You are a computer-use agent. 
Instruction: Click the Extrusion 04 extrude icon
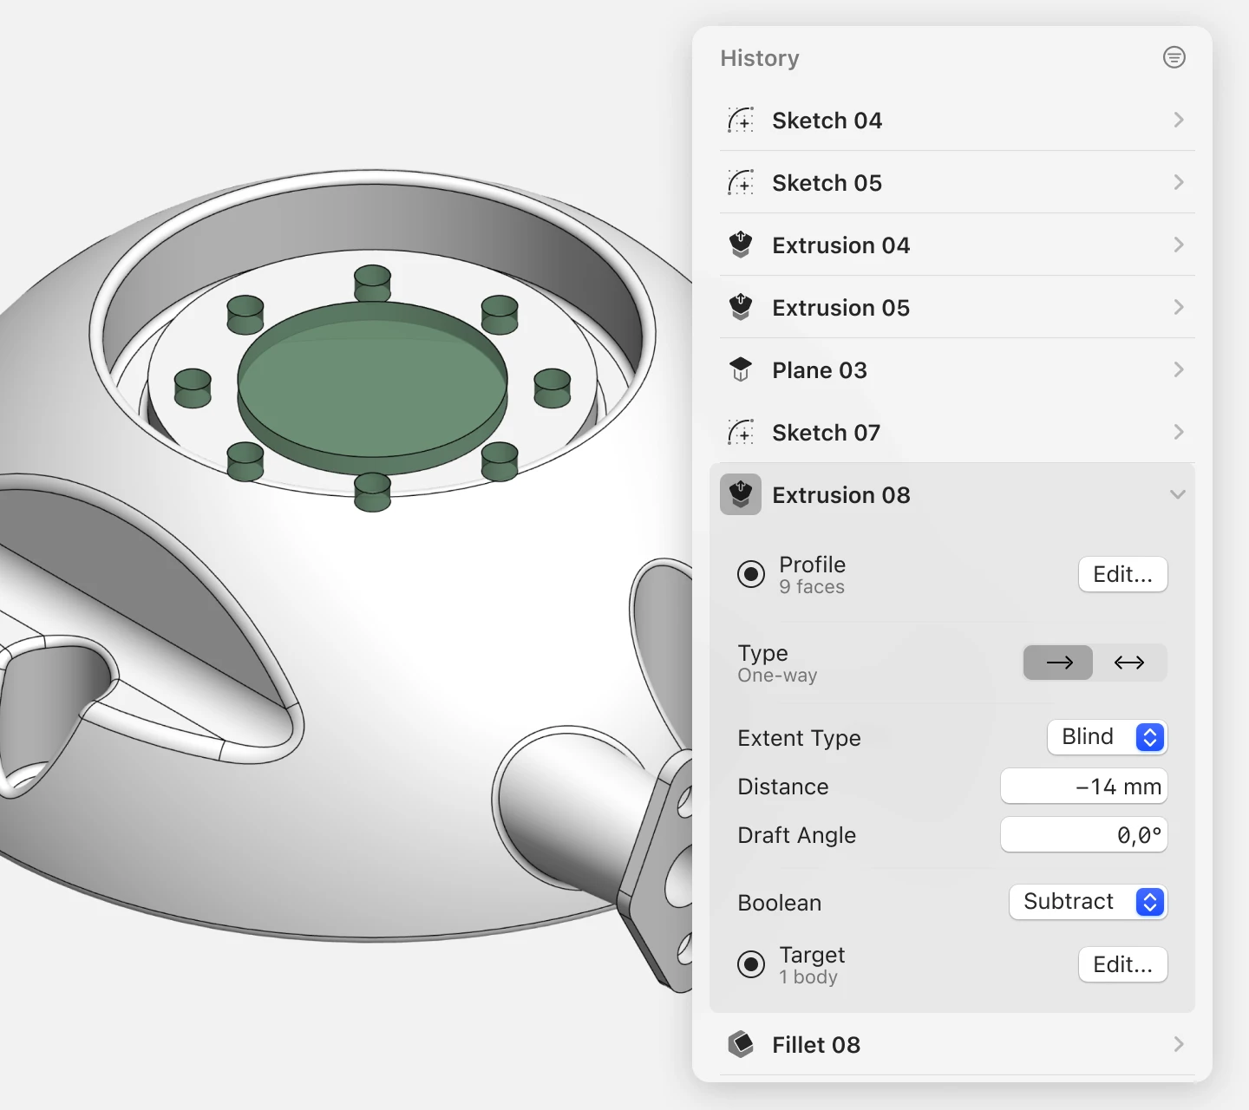click(x=741, y=245)
